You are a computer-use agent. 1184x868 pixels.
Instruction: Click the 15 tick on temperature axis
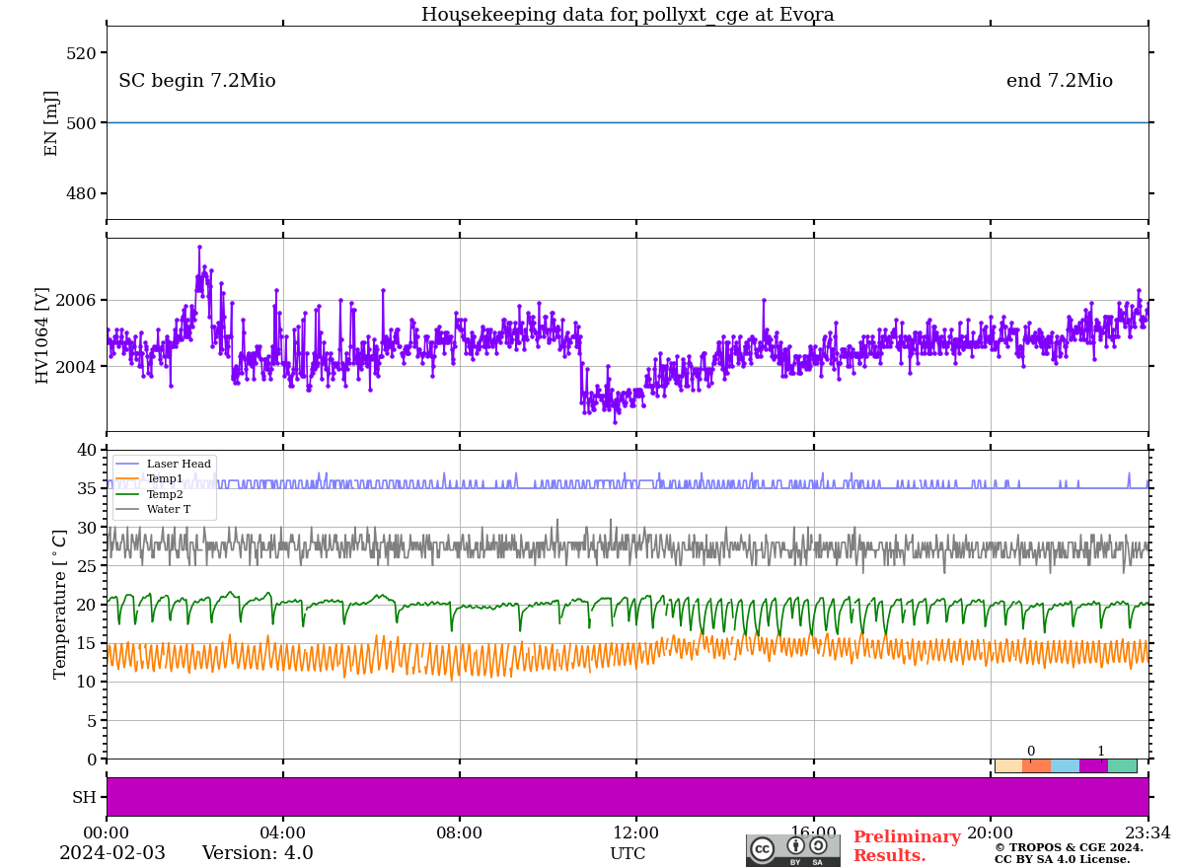[x=87, y=643]
